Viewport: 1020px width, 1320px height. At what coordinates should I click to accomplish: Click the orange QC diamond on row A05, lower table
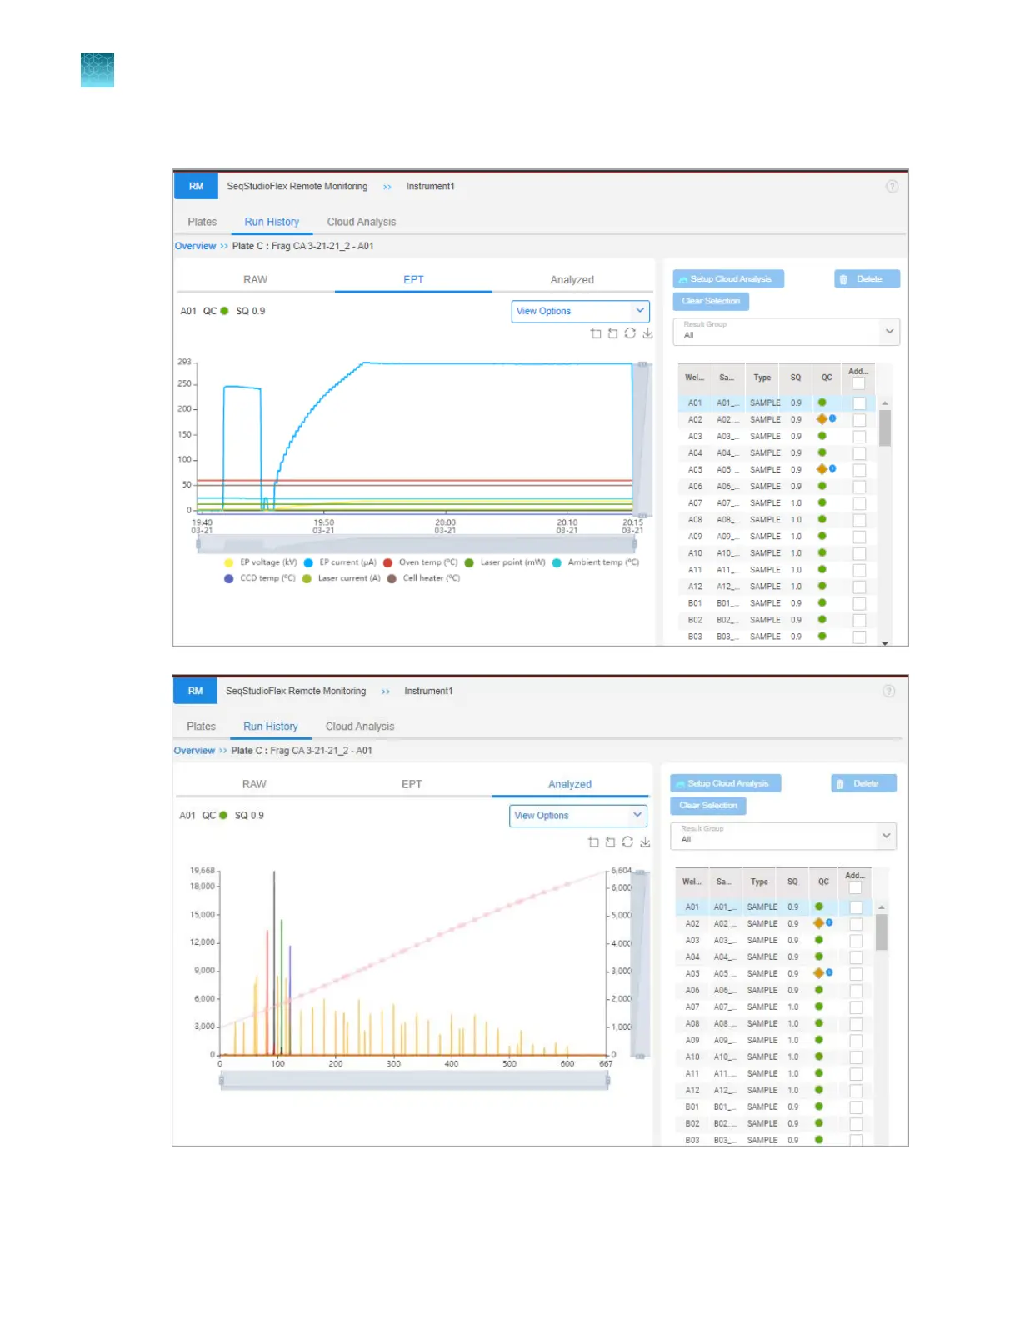tap(818, 973)
